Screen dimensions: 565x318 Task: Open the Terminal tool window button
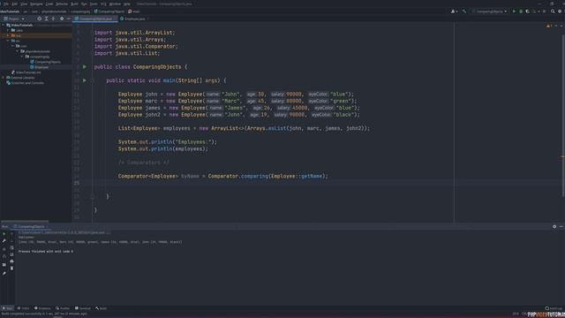tap(83, 308)
